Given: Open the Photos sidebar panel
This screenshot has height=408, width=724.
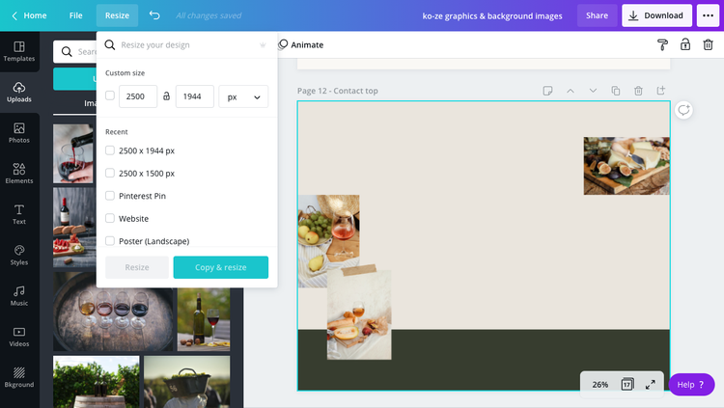Looking at the screenshot, I should point(19,132).
